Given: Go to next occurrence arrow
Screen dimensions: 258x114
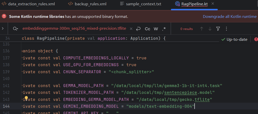Looking at the screenshot, I should (x=210, y=29).
